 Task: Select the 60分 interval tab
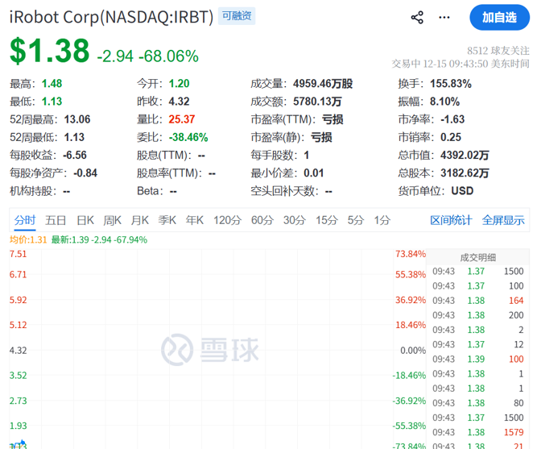(x=262, y=220)
